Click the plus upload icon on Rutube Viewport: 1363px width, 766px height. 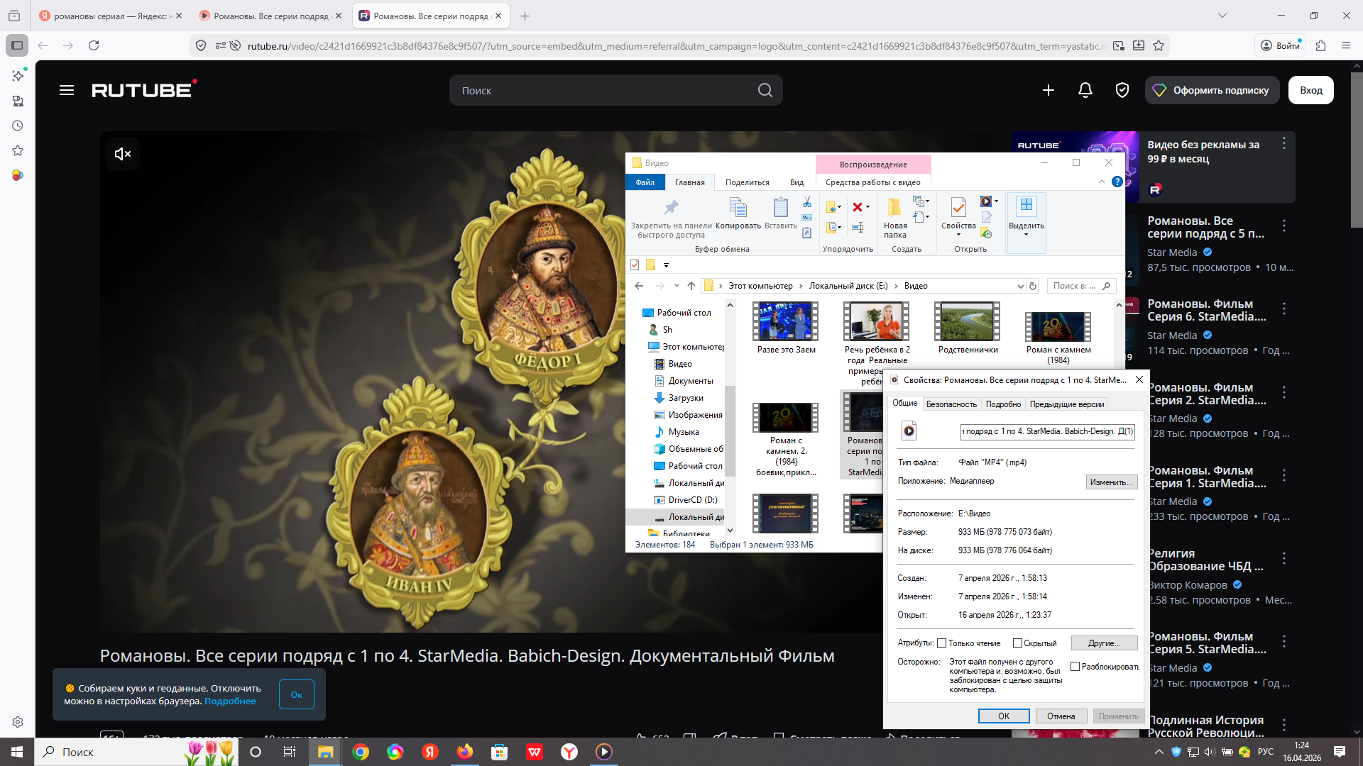tap(1048, 90)
